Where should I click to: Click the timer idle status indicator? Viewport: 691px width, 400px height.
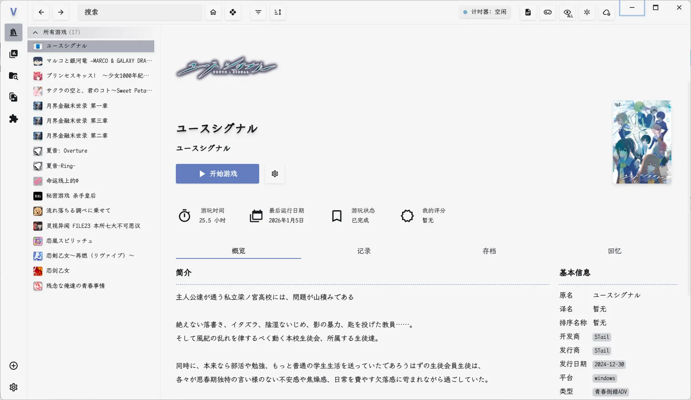click(485, 12)
